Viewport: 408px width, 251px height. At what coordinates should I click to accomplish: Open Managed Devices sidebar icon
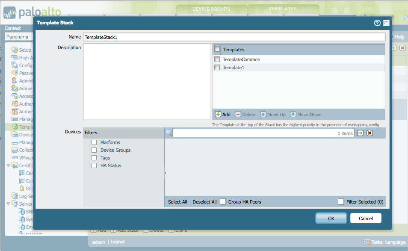pos(15,119)
